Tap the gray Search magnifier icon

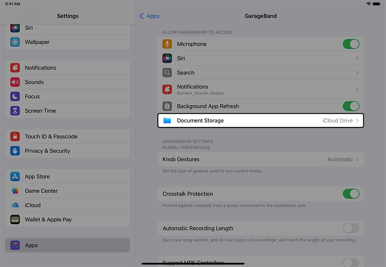[x=167, y=73]
